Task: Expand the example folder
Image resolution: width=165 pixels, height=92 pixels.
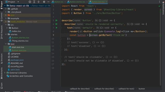Action: tap(6, 18)
